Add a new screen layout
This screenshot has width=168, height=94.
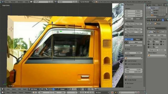tap(49, 2)
